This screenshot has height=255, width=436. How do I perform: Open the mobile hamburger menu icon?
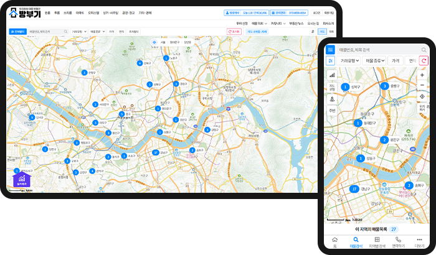pyautogui.click(x=331, y=49)
